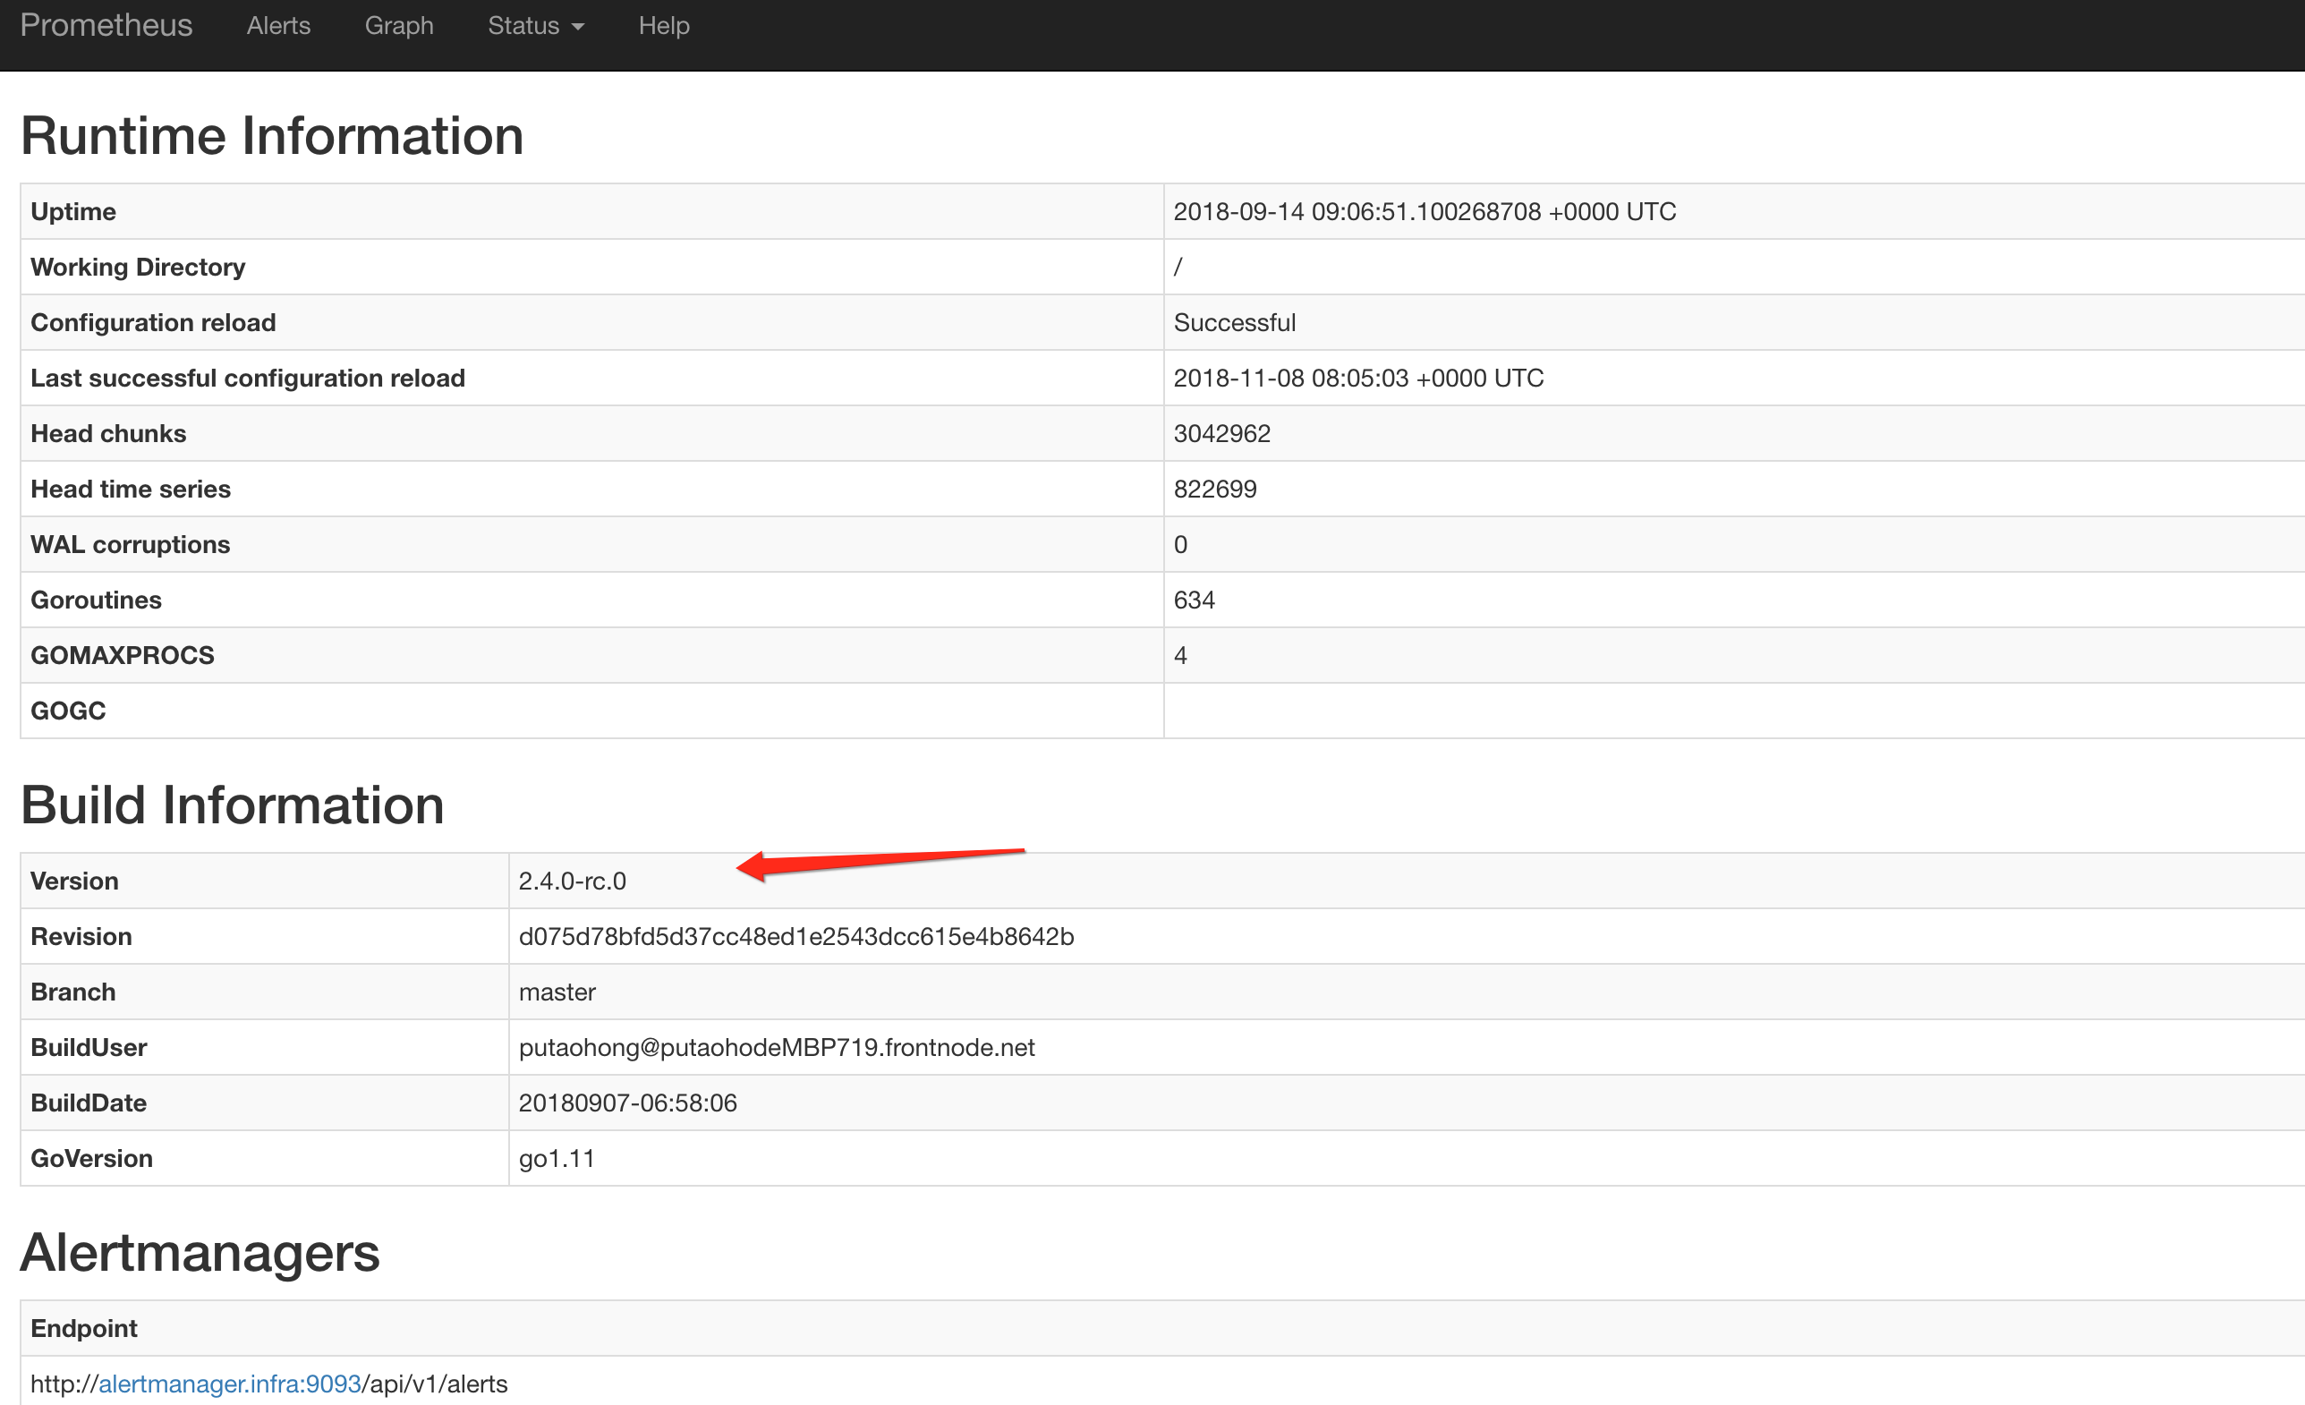Click the BuildUser email value
Screen dimensions: 2305x1405
(776, 1048)
